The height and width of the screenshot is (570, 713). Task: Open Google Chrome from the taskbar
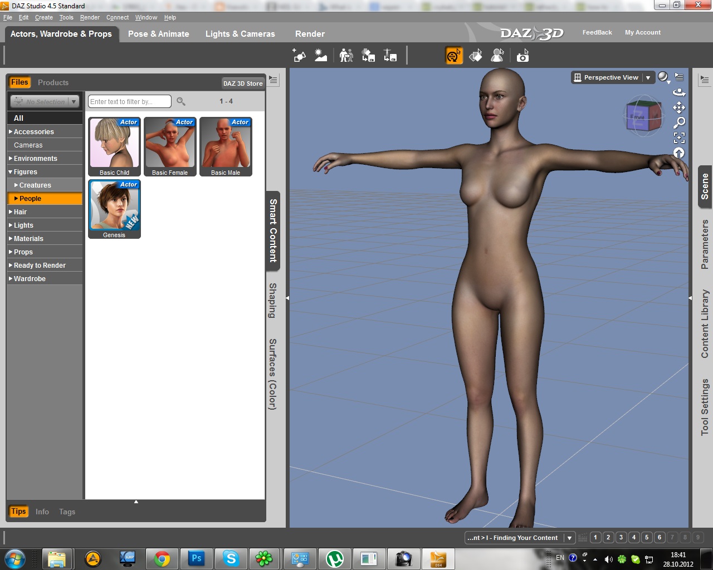click(x=162, y=558)
